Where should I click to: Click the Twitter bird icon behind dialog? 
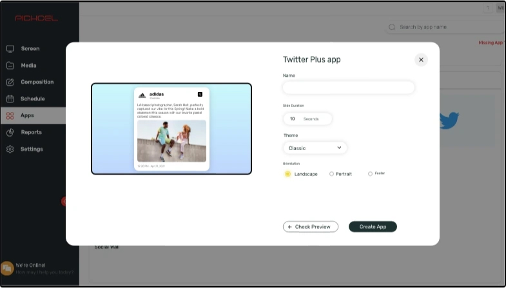coord(449,120)
